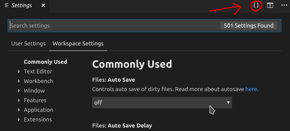Viewport: 290px width, 131px height.
Task: Open the Auto Save dropdown
Action: coord(162,102)
